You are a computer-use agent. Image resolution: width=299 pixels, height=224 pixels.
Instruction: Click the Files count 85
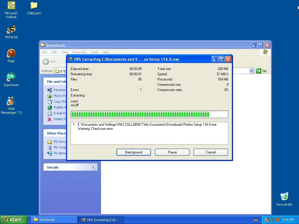(x=140, y=79)
